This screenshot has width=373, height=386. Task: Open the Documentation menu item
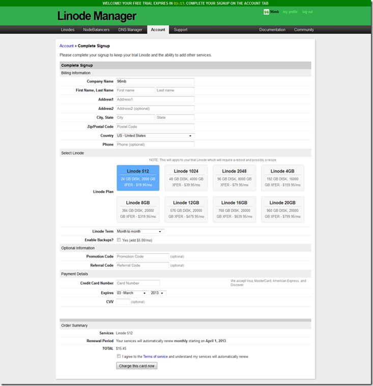coord(272,30)
